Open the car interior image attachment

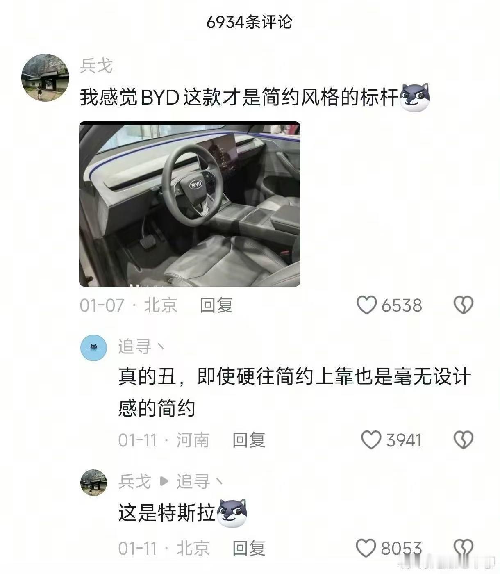tap(190, 204)
